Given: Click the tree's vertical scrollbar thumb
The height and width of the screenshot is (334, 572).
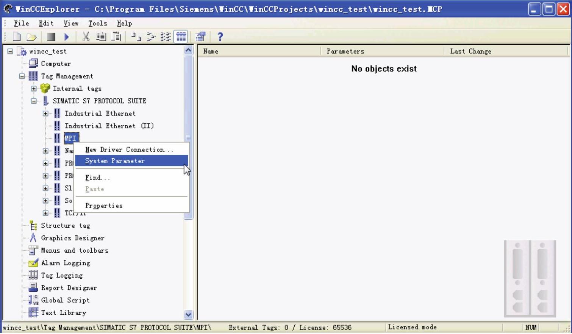Looking at the screenshot, I should click(x=188, y=137).
